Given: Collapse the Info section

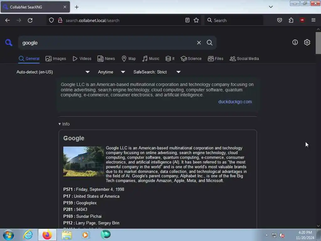Looking at the screenshot, I should tap(64, 124).
